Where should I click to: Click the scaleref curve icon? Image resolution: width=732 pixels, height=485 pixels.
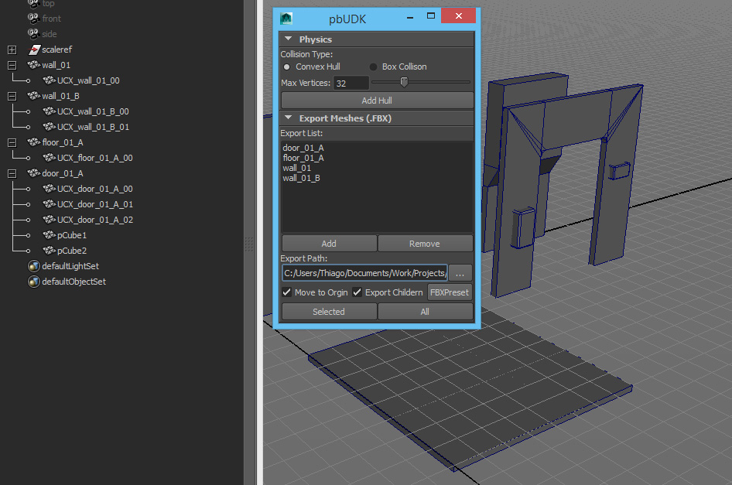point(34,50)
